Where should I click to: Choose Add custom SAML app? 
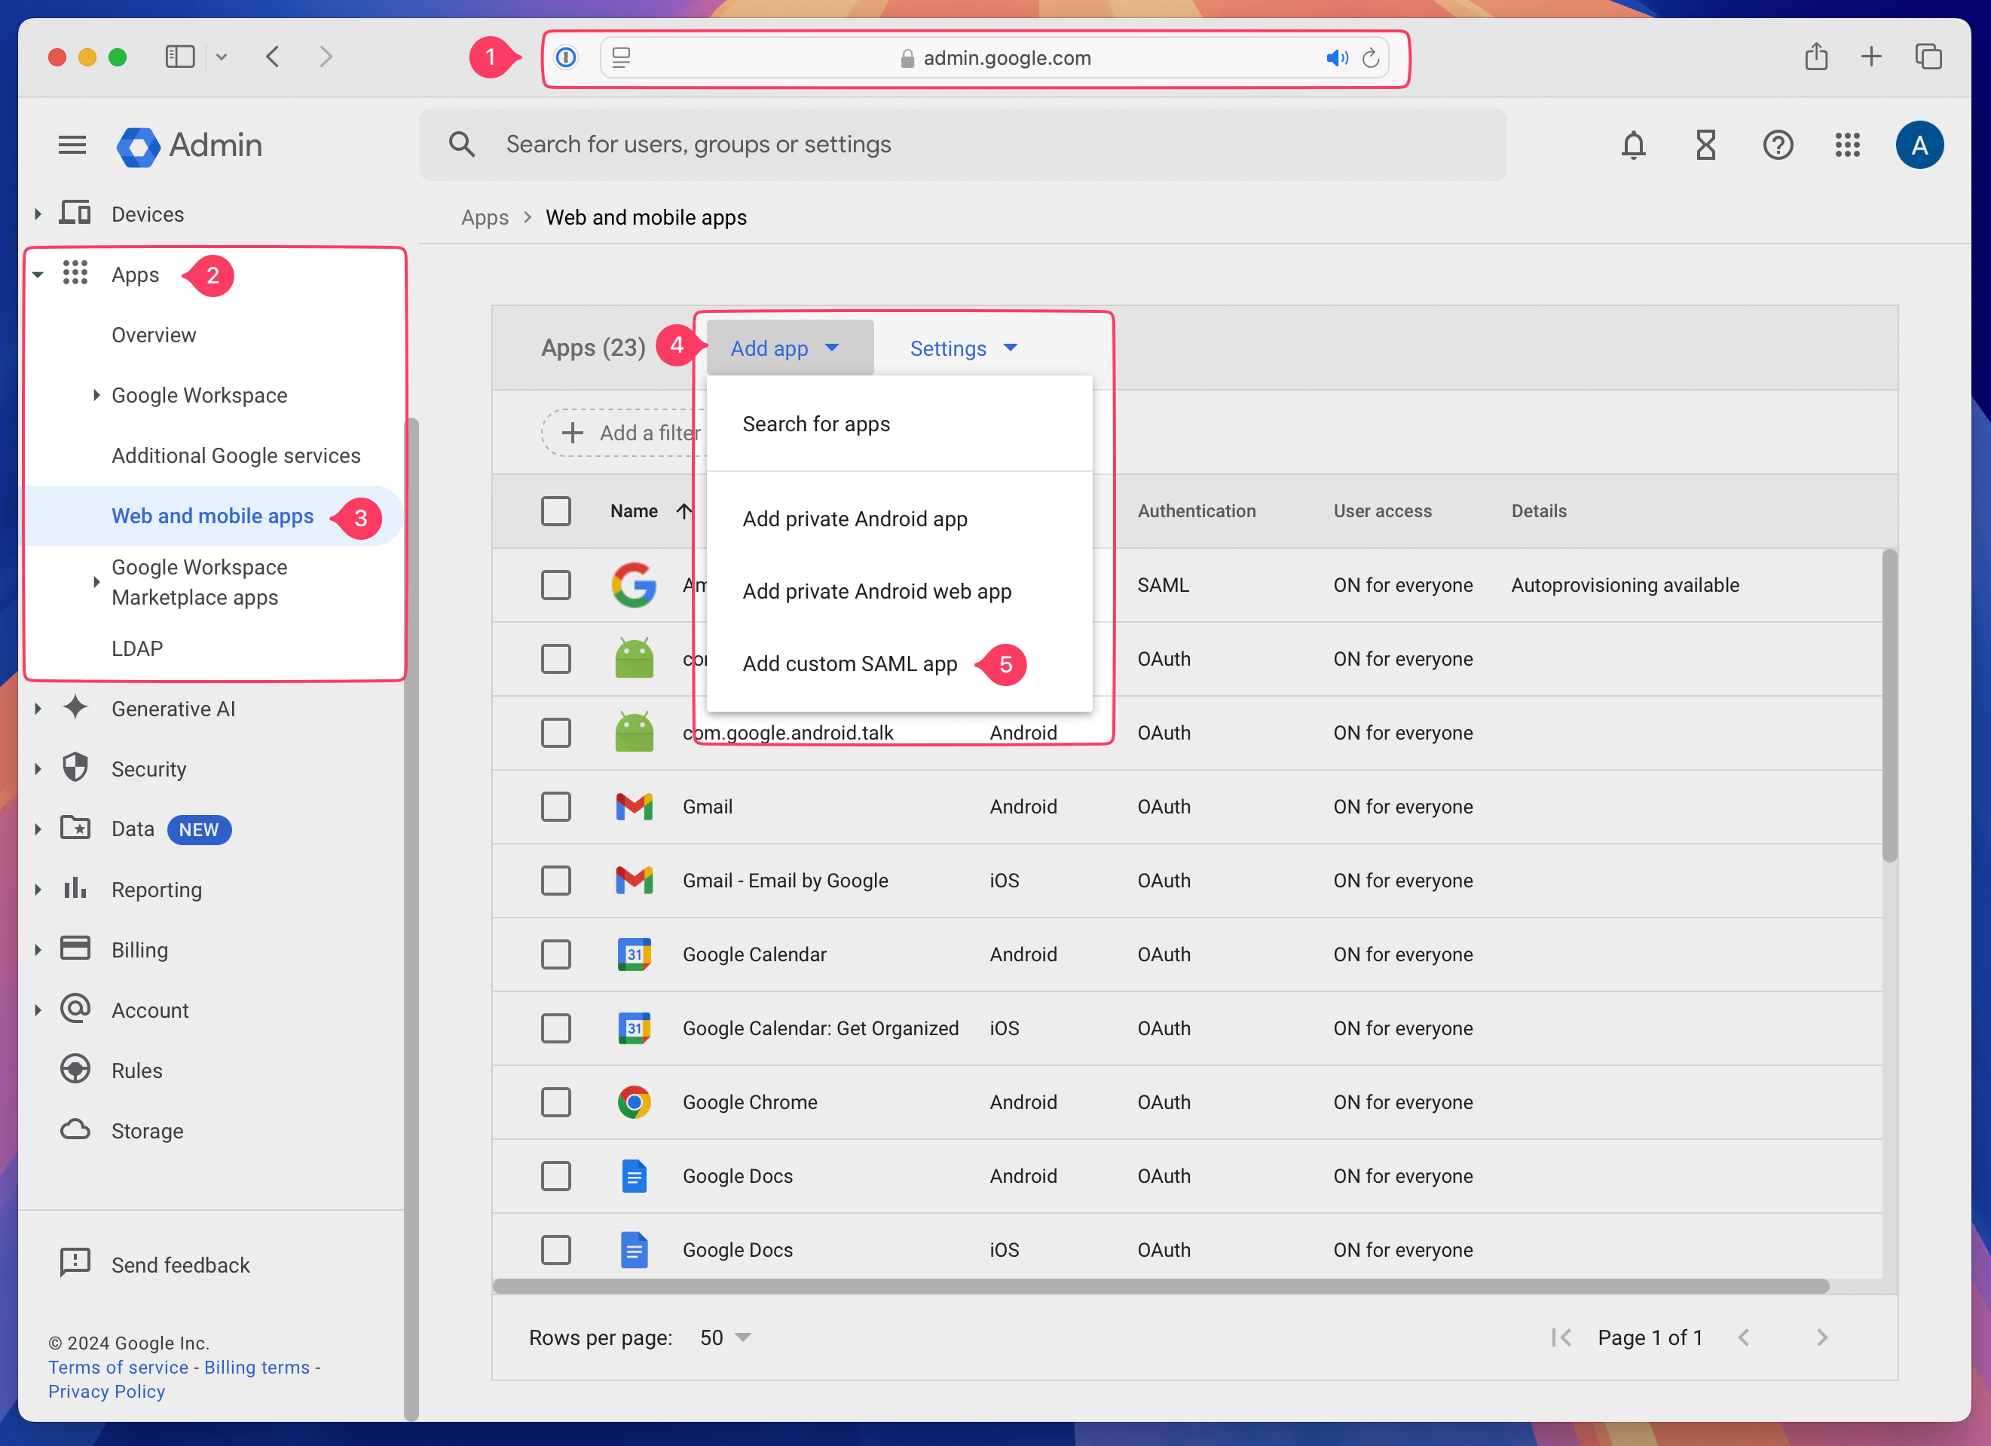click(849, 664)
